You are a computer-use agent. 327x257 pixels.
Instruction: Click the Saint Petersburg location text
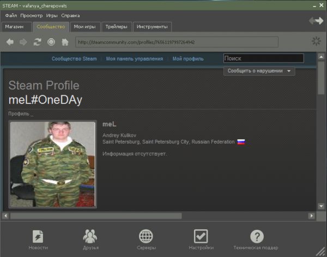[x=168, y=142]
